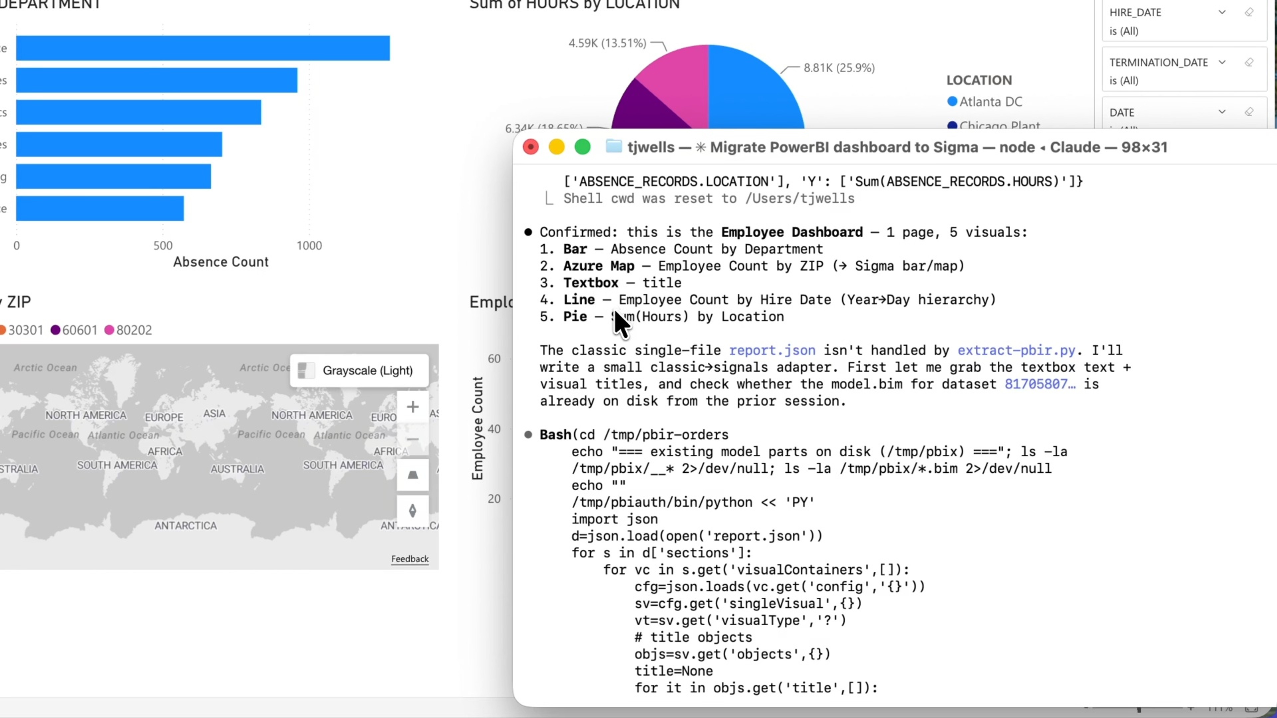
Task: Click the "LOCATION" legend heading
Action: (x=979, y=80)
